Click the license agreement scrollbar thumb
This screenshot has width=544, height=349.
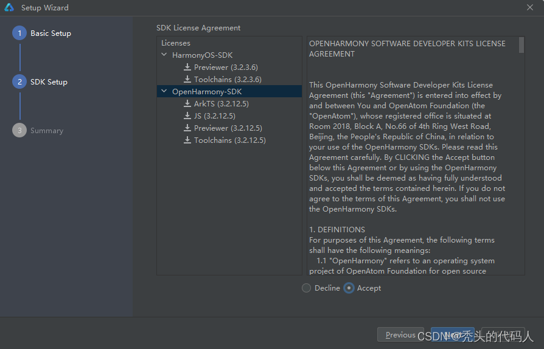tap(521, 45)
